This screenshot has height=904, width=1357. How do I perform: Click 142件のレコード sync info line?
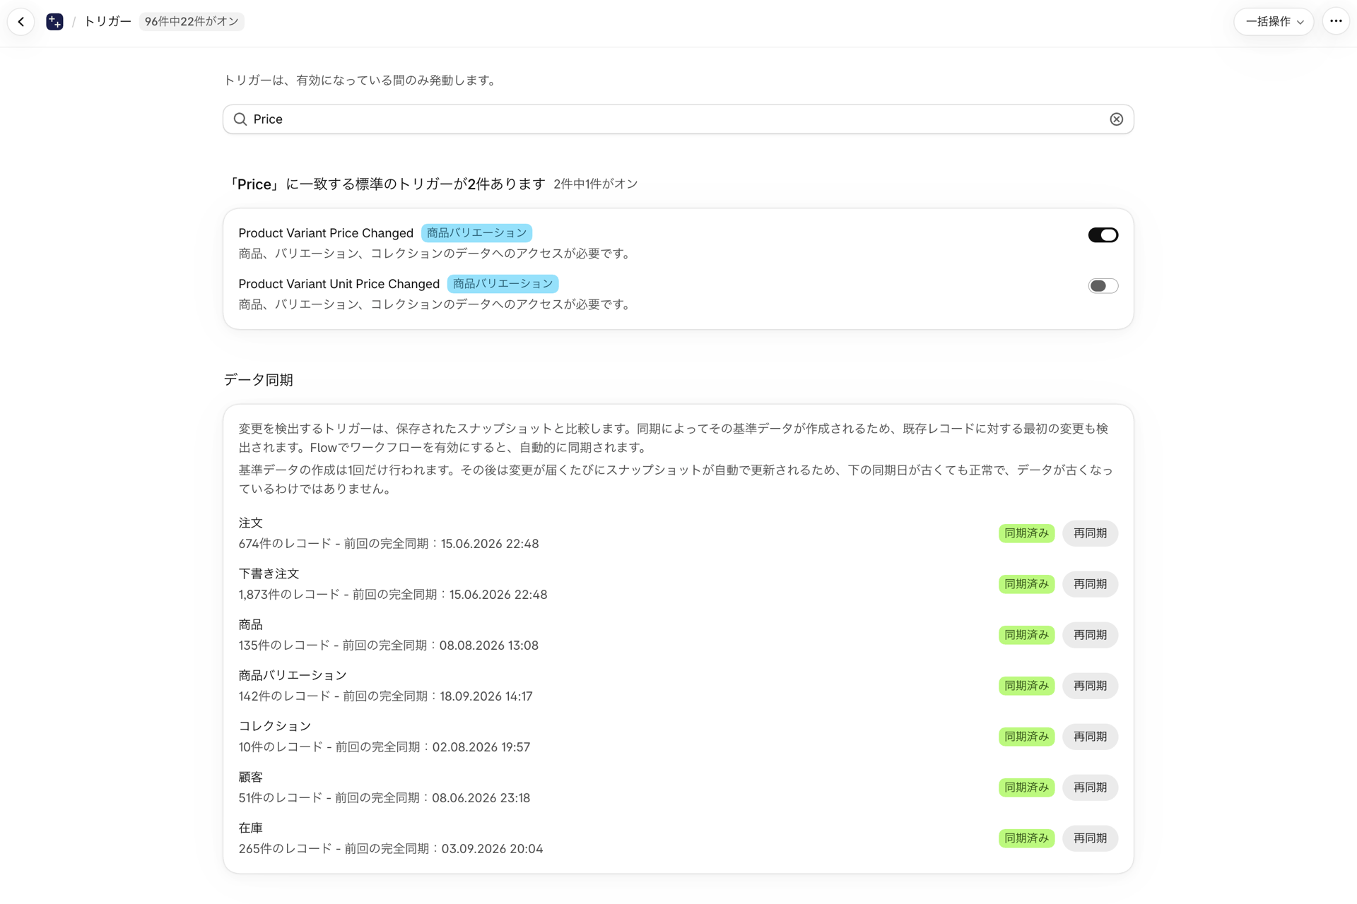(385, 696)
